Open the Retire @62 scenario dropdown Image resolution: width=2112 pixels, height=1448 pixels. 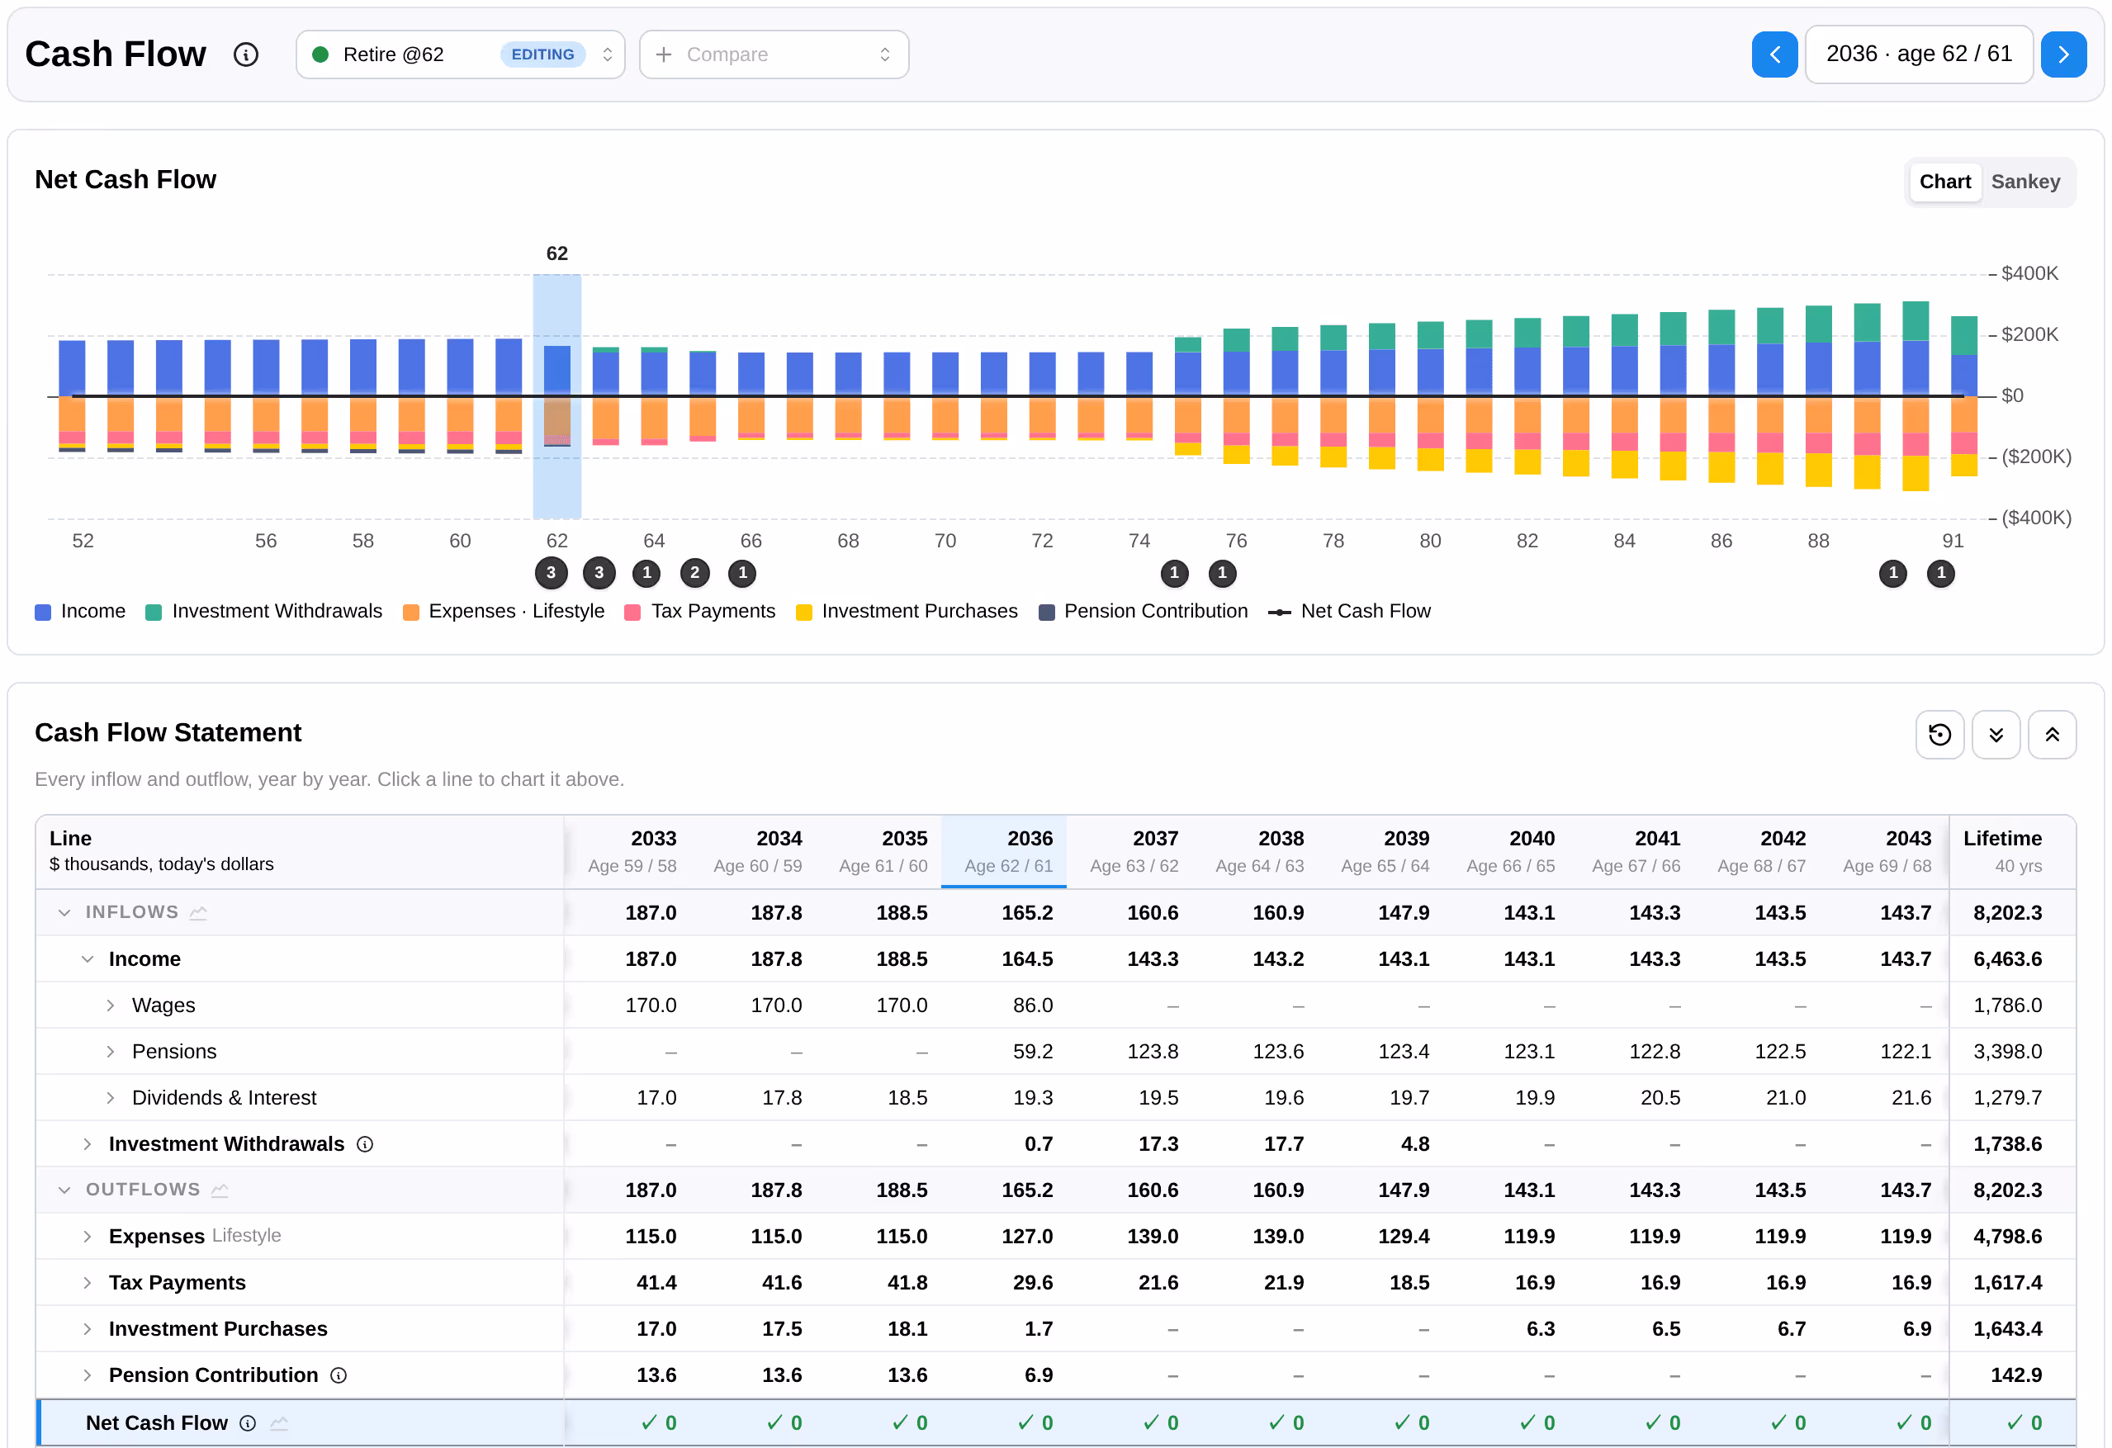coord(461,54)
